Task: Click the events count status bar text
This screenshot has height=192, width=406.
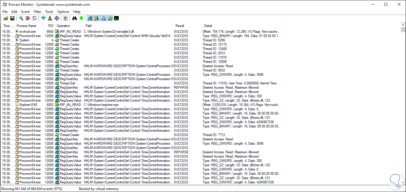Action: click(32, 189)
